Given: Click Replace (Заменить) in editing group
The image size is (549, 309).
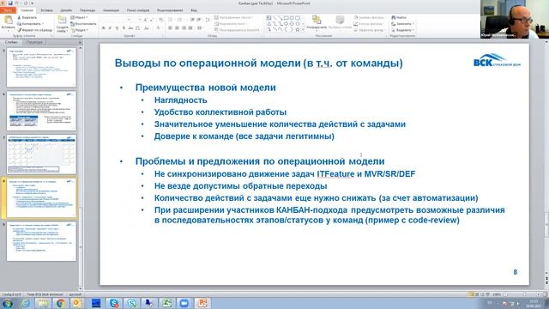Looking at the screenshot, I should (402, 24).
